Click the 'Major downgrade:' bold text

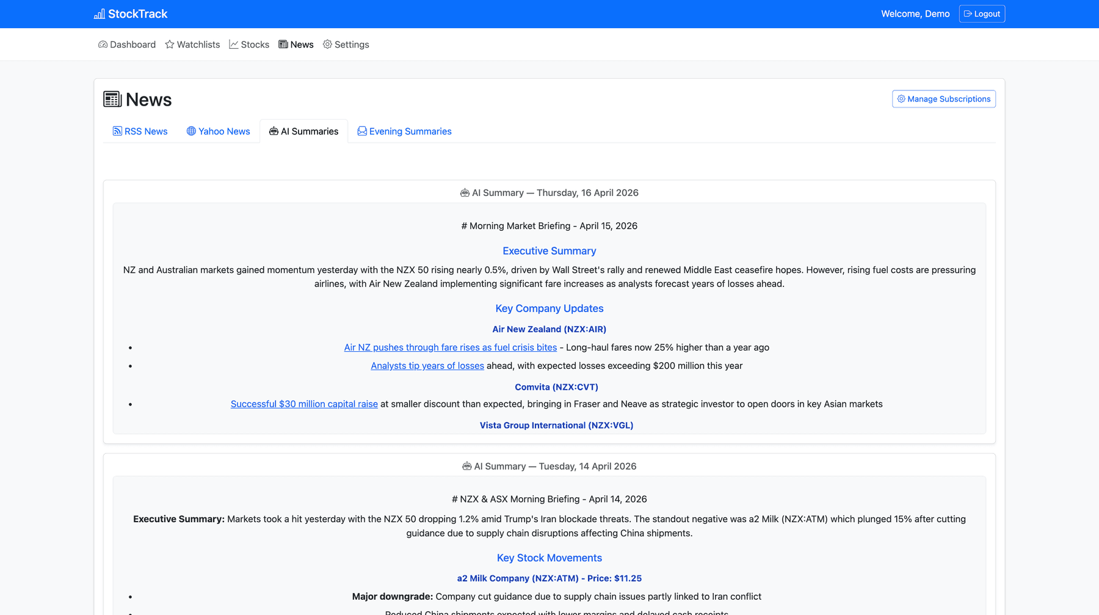pyautogui.click(x=393, y=597)
